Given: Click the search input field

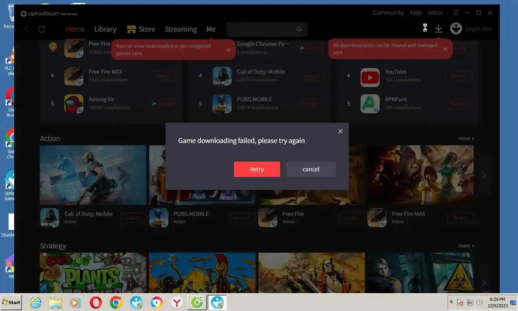Looking at the screenshot, I should point(267,29).
